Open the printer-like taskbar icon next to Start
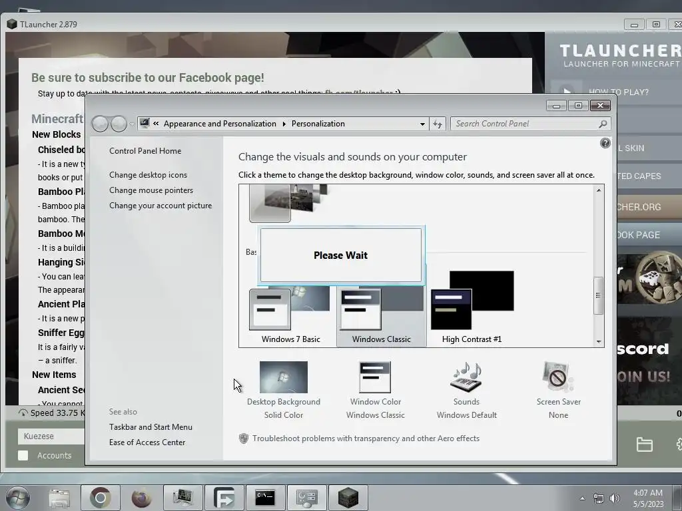The height and width of the screenshot is (511, 682). coord(59,498)
